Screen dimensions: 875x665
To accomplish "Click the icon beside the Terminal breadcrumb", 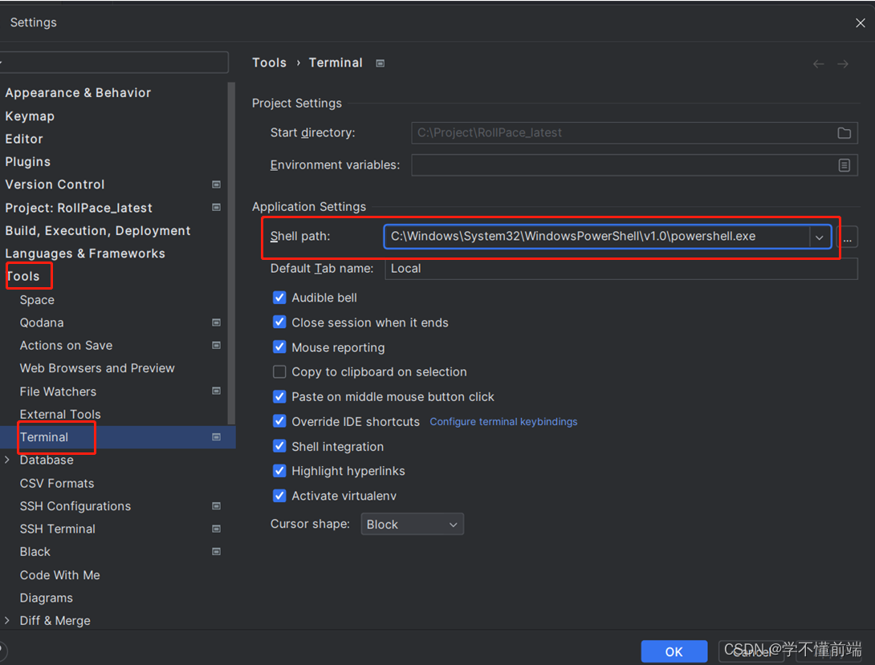I will [x=379, y=63].
